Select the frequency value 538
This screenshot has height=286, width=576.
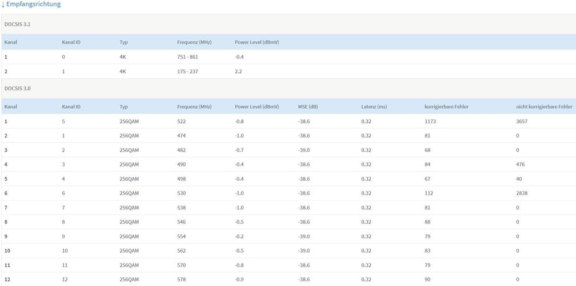click(182, 208)
